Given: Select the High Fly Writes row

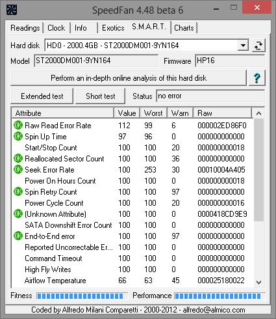Looking at the screenshot, I should (x=132, y=270).
